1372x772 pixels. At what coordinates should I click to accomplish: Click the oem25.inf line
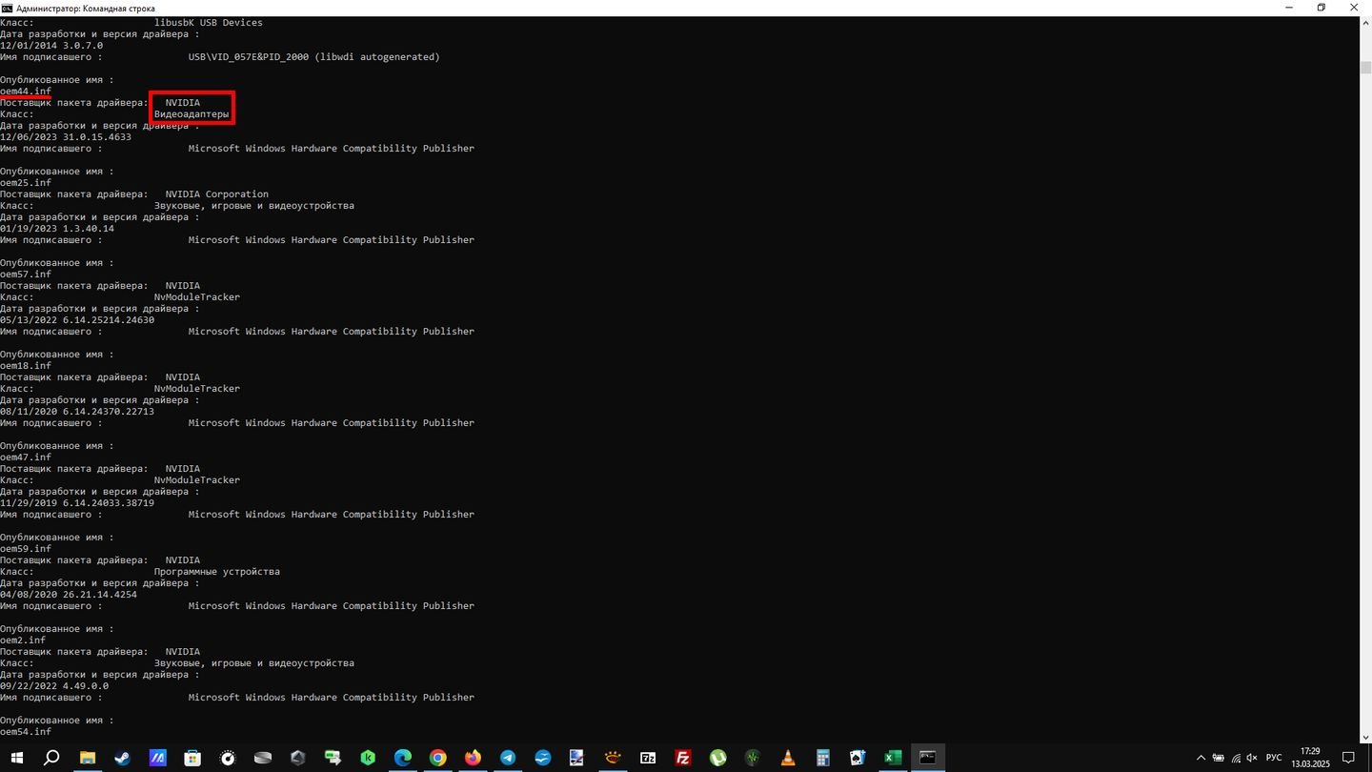point(26,183)
